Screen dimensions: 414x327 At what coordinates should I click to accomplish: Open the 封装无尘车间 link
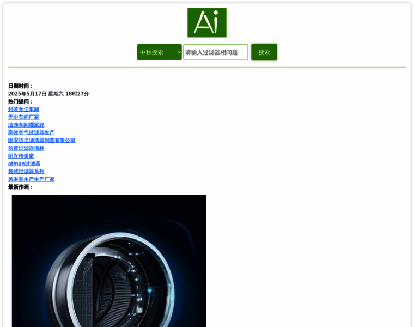tap(23, 110)
